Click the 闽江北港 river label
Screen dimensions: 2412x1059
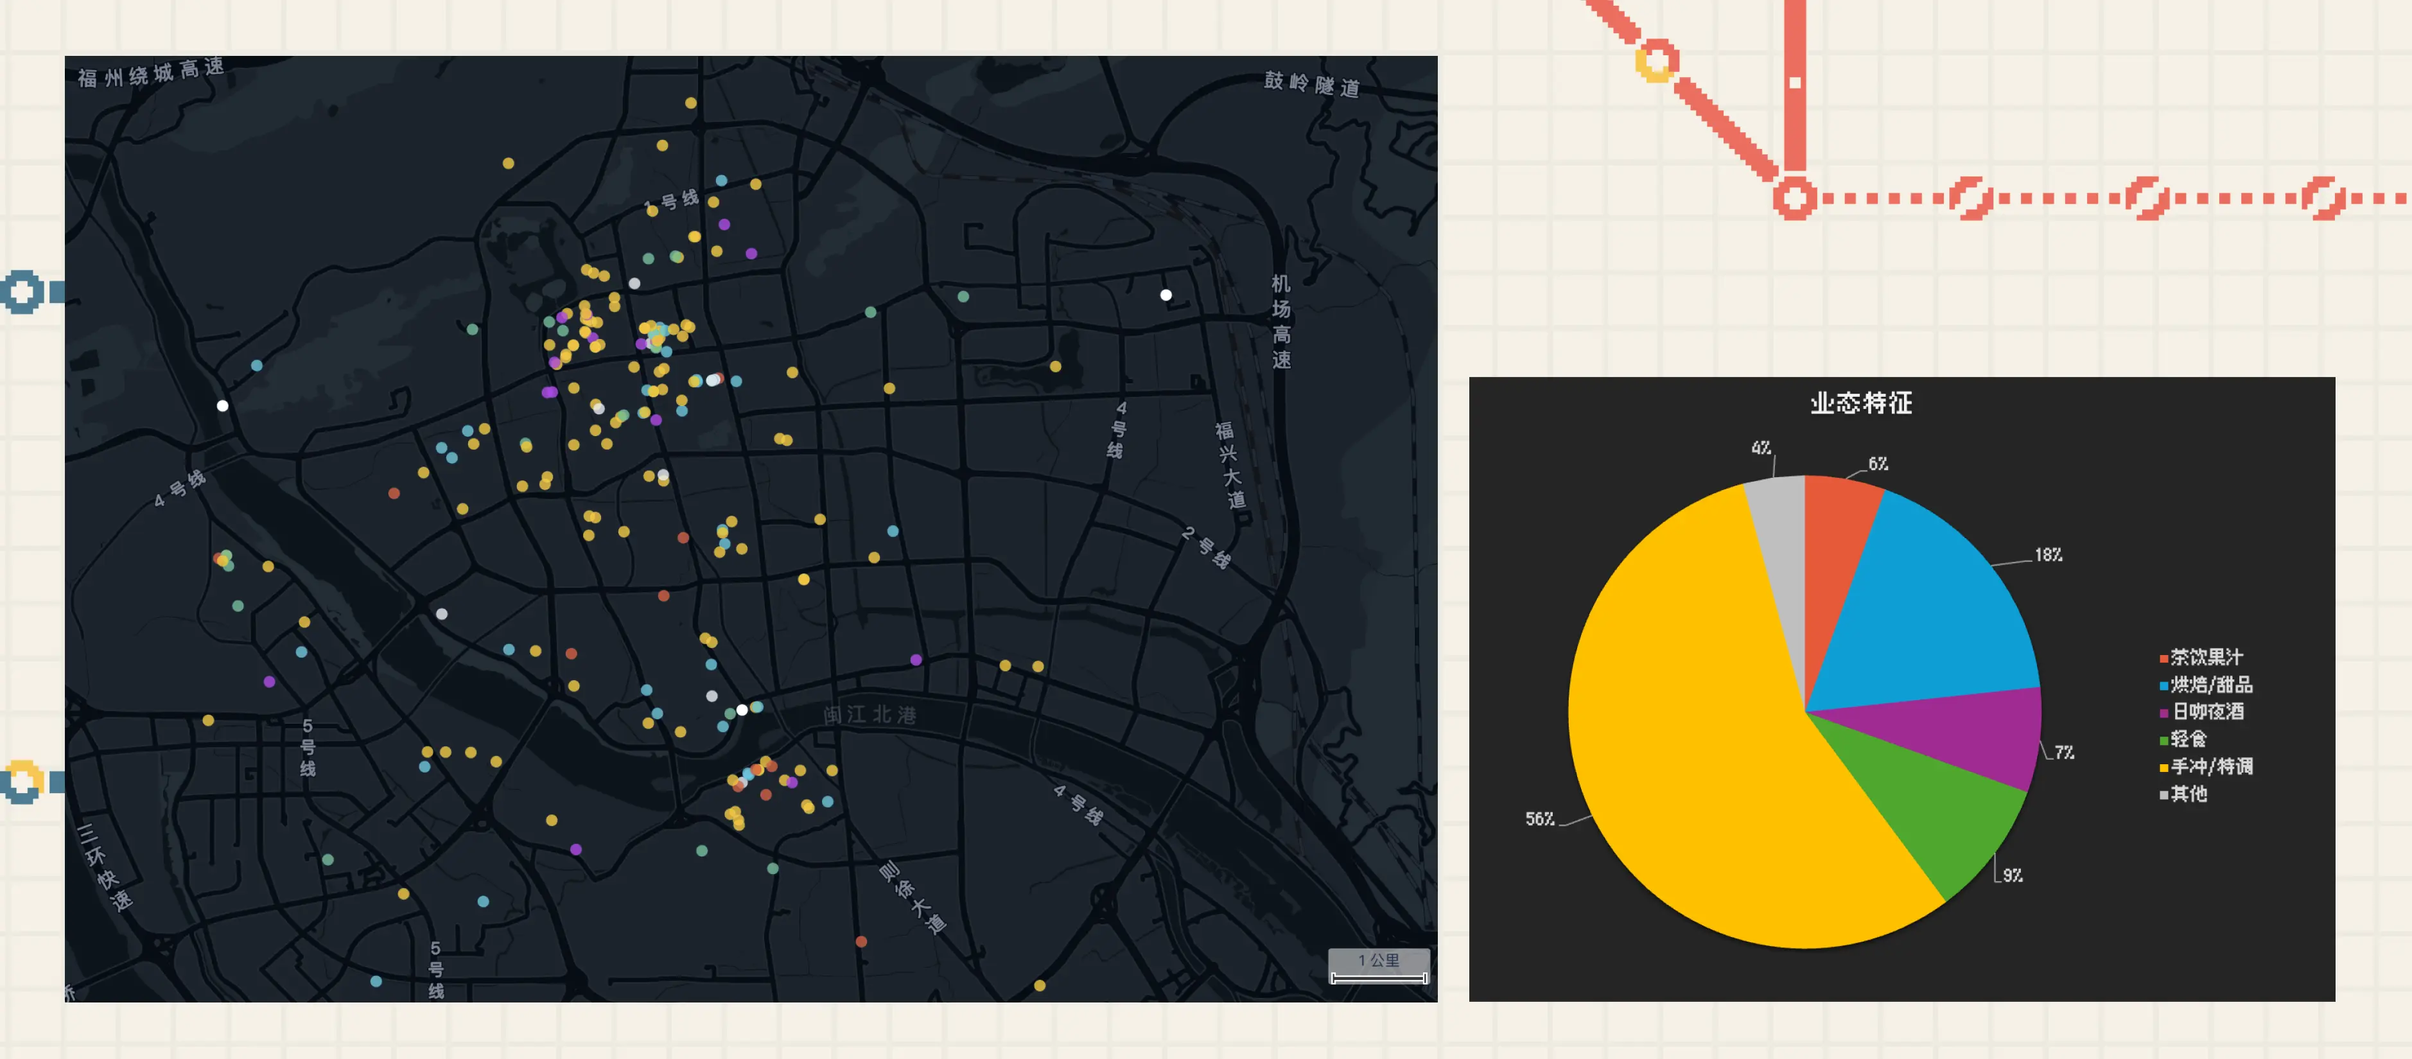click(870, 715)
